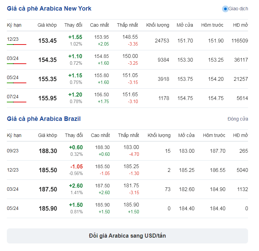Click the New York 'HĐ mở' column header

[241, 25]
